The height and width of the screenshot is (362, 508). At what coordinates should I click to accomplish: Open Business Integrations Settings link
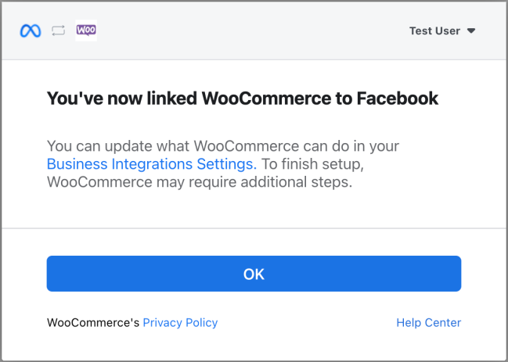(x=151, y=164)
